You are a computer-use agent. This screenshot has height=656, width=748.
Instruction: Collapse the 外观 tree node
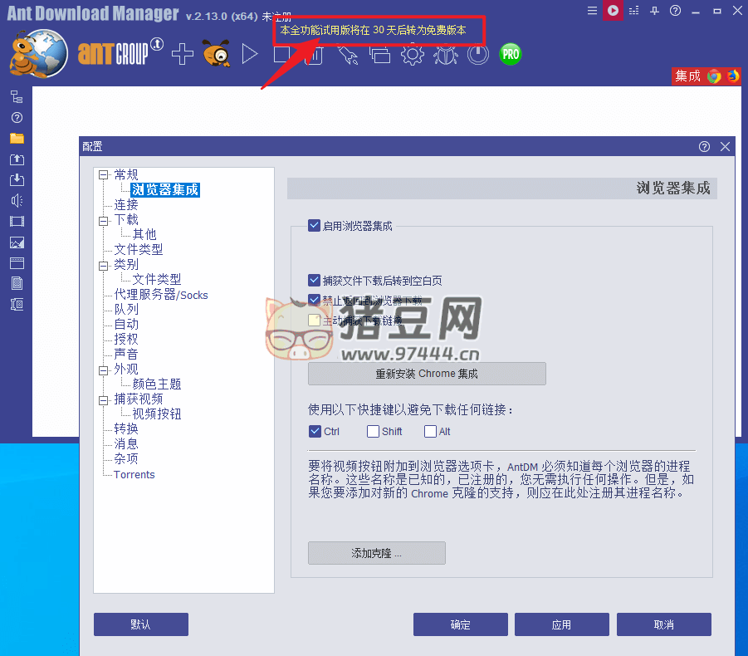103,369
